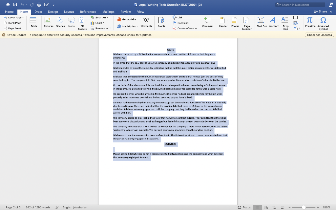Open the Screenshot dropdown arrow

point(110,28)
